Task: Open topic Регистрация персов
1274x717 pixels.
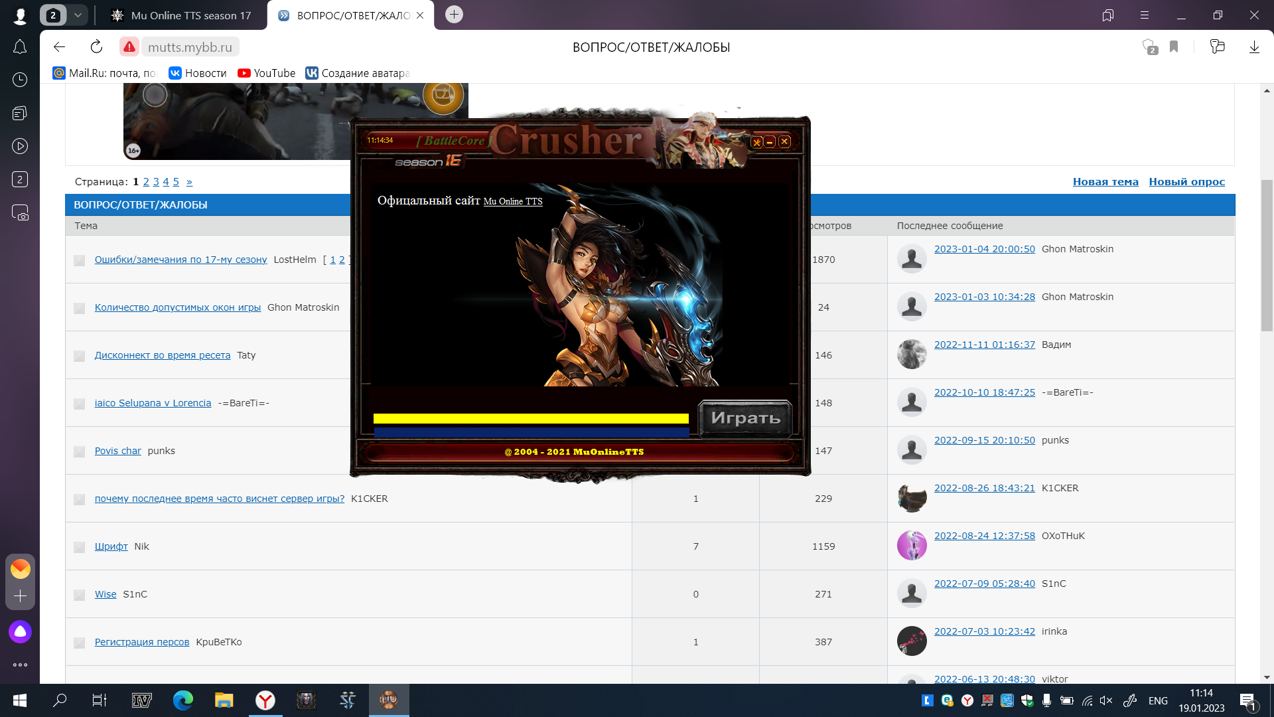Action: [x=141, y=642]
